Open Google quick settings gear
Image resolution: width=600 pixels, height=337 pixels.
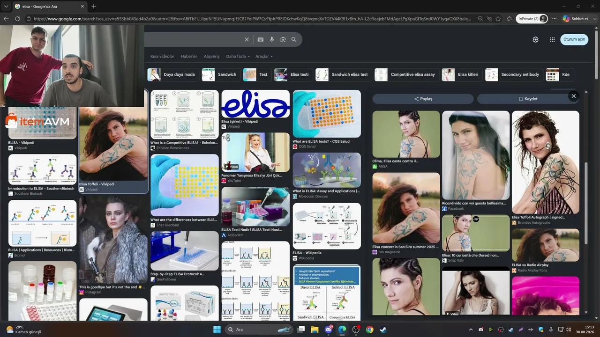coord(535,40)
